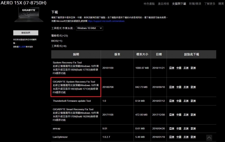Open the 特色重點 tab
The width and height of the screenshot is (225, 142).
click(149, 4)
